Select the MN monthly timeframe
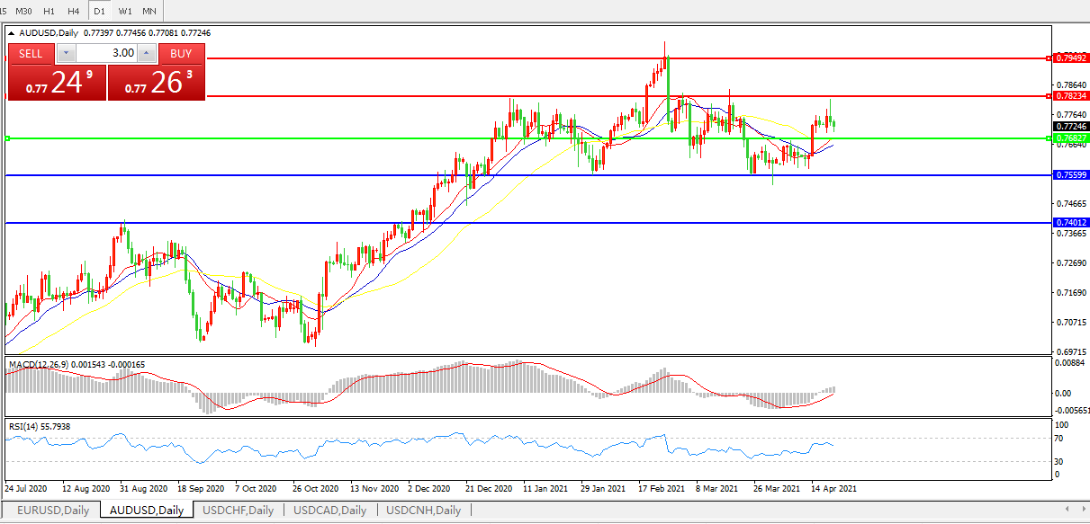Viewport: 1090px width, 524px height. tap(149, 11)
